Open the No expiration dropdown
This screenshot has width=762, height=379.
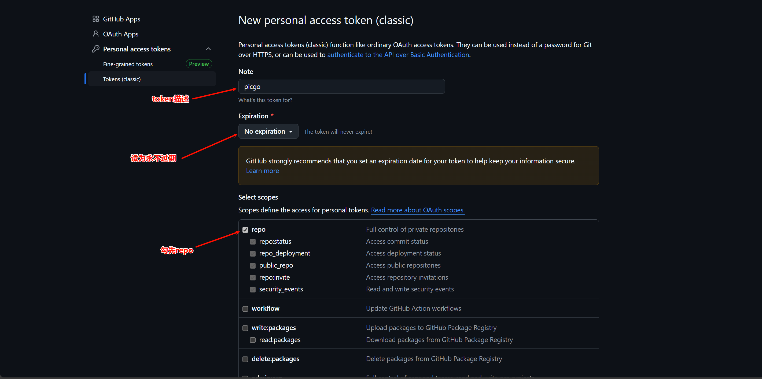tap(268, 132)
